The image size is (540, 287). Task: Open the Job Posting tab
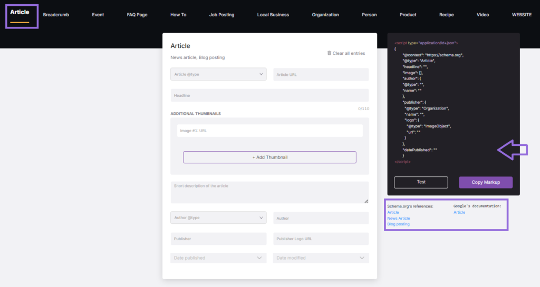[x=221, y=15]
